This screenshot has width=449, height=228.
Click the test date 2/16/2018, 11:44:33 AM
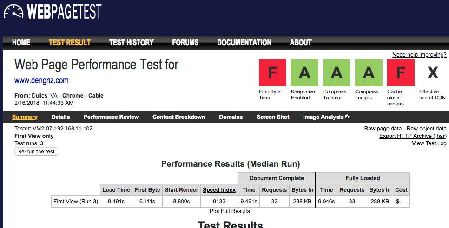(x=44, y=103)
